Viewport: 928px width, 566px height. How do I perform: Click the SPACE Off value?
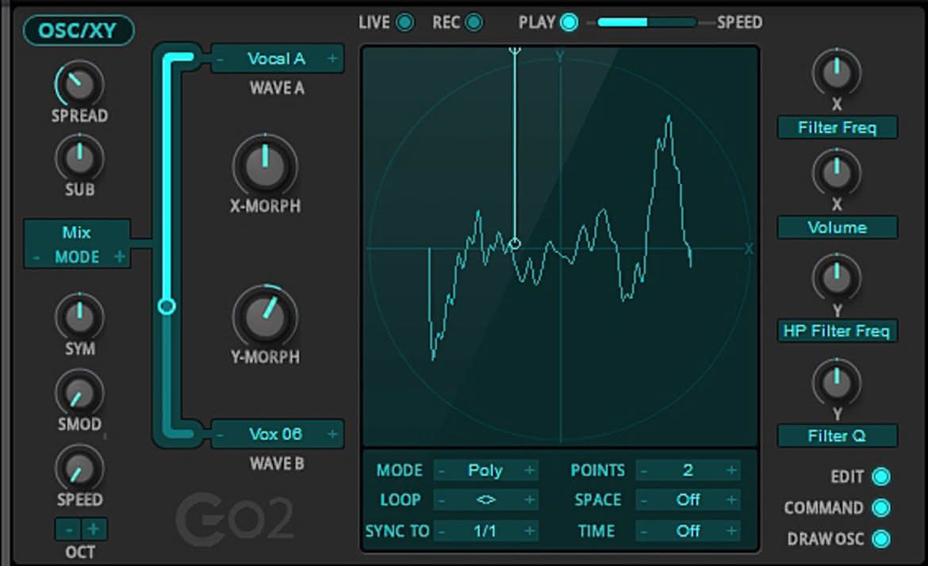coord(688,500)
